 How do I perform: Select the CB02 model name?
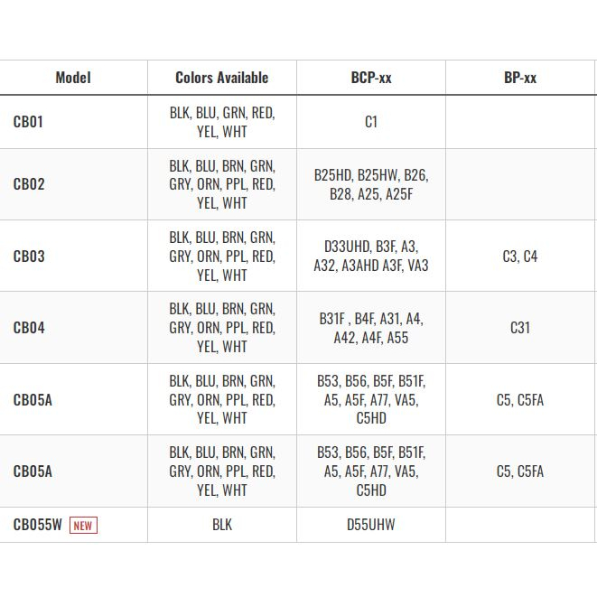click(29, 184)
